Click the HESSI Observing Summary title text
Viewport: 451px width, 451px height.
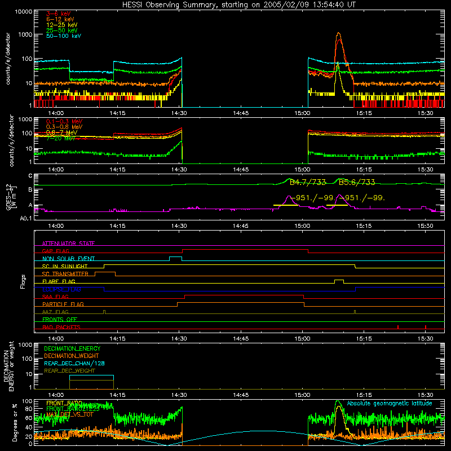[239, 5]
